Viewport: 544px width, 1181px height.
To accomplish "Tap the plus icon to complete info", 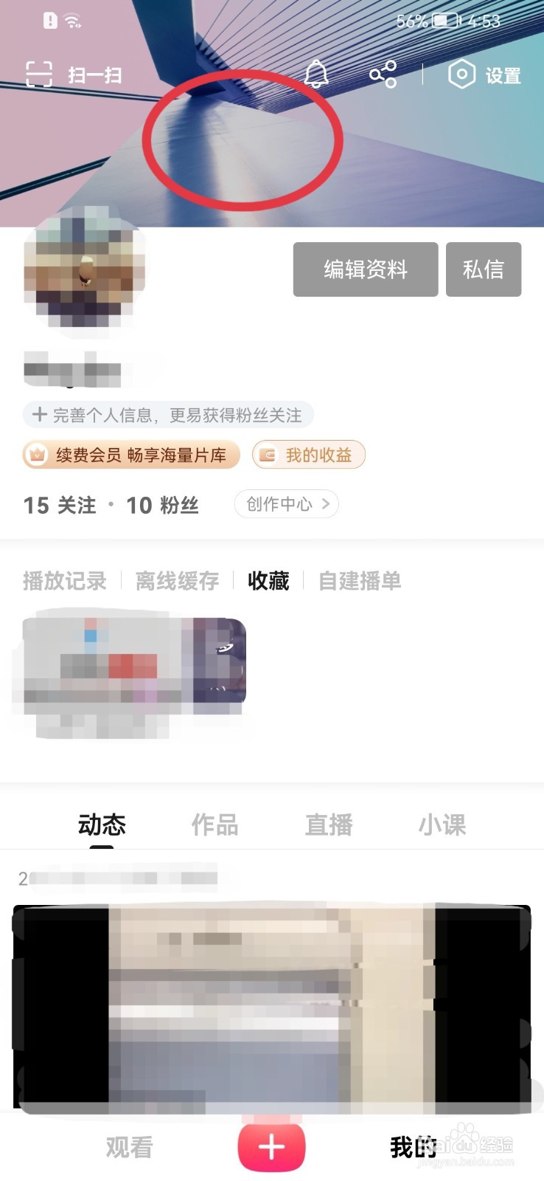I will 40,415.
